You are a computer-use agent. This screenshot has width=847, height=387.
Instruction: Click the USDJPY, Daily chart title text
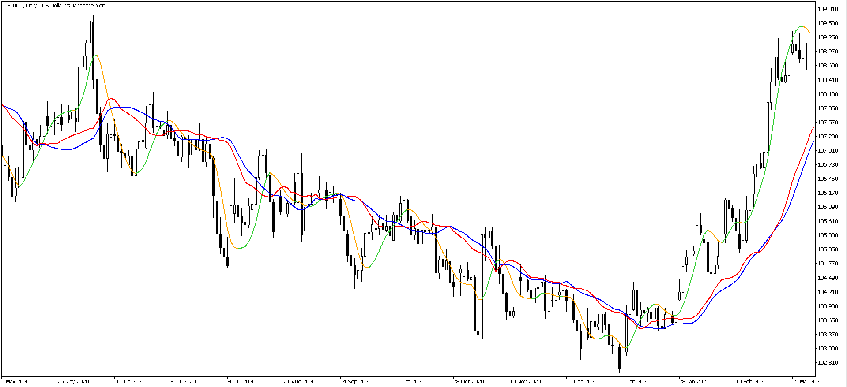tap(54, 6)
